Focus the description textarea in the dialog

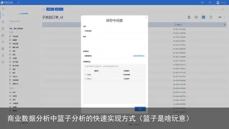pos(114,43)
